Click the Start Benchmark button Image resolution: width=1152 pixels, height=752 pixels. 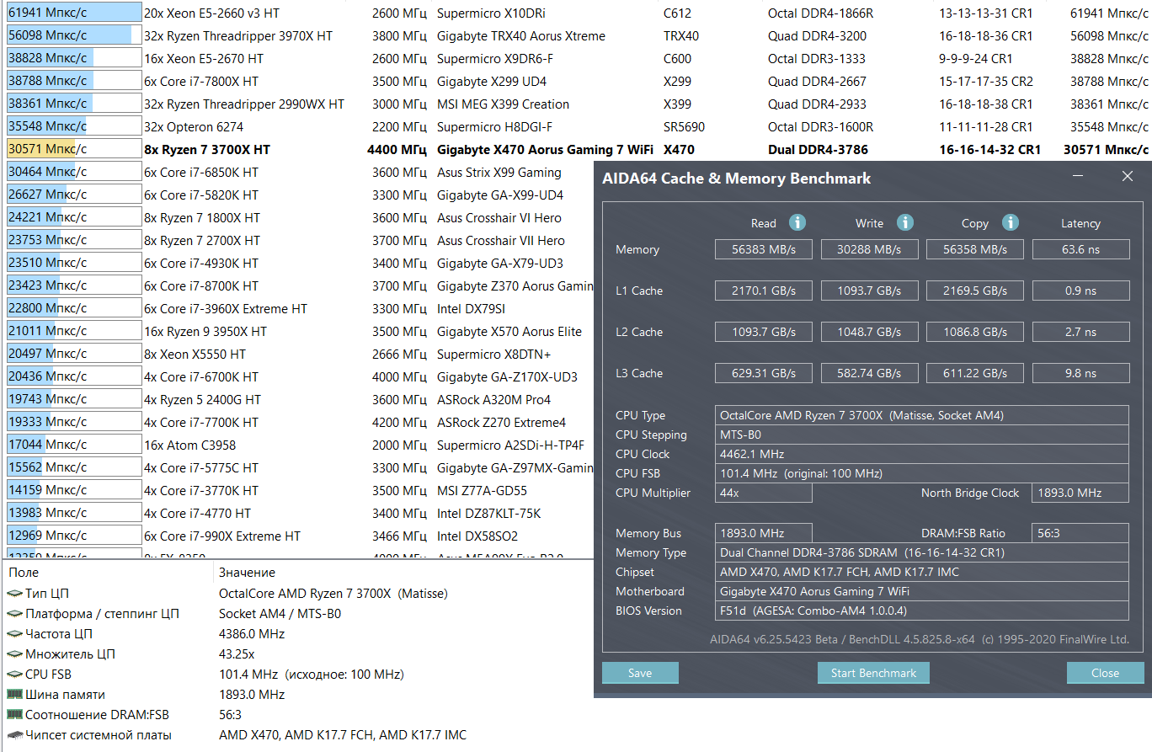tap(873, 673)
